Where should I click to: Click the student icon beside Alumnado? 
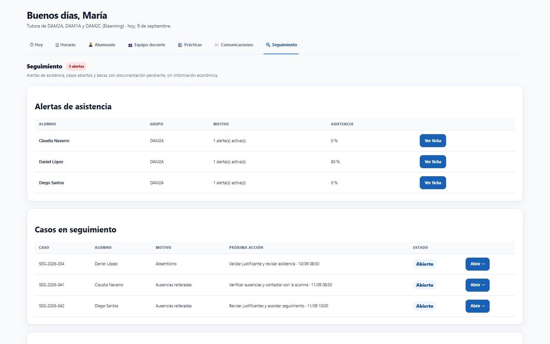point(91,45)
